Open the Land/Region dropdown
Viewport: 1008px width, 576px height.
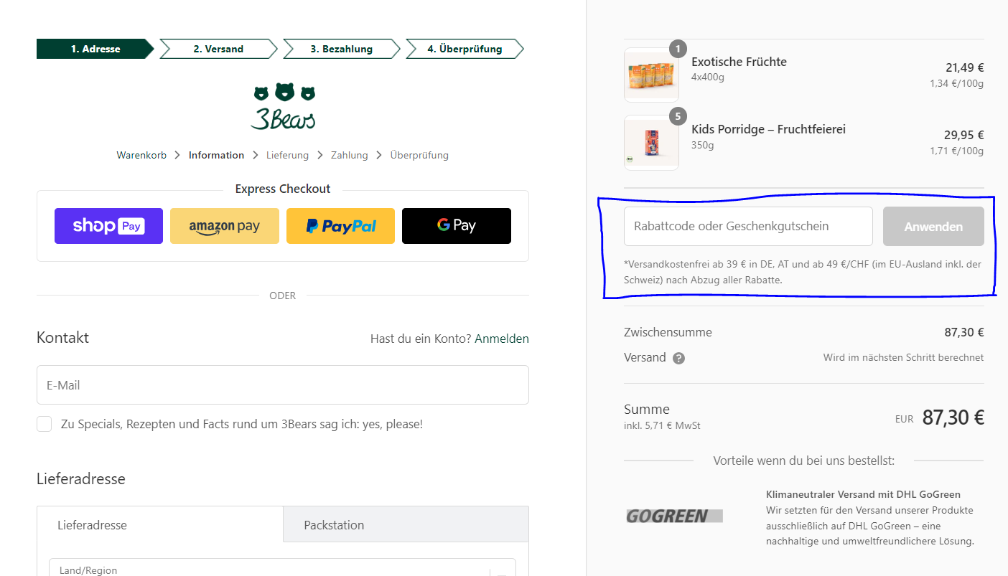[x=282, y=567]
